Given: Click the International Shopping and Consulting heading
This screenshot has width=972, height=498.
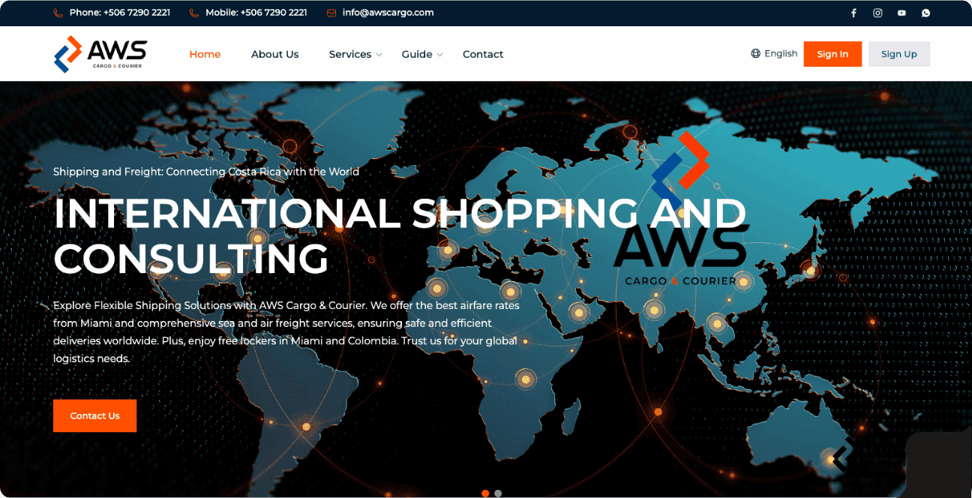Looking at the screenshot, I should pyautogui.click(x=400, y=235).
